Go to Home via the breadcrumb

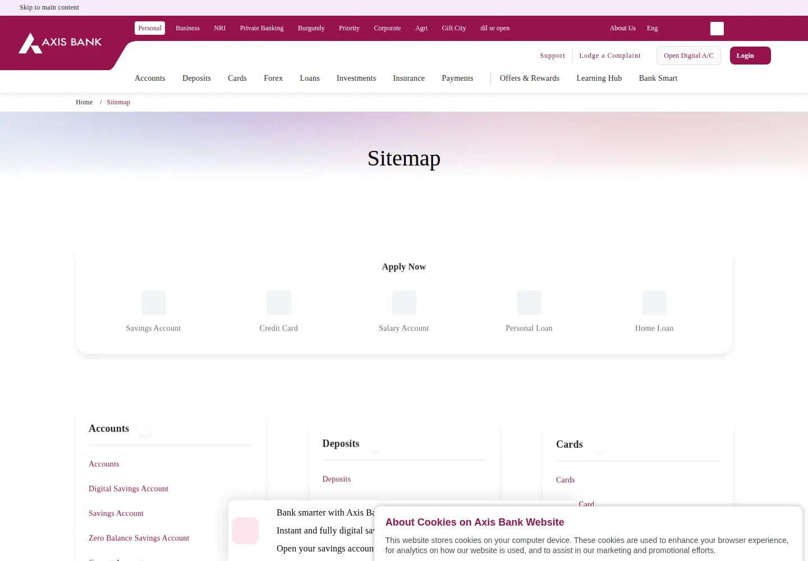coord(84,102)
